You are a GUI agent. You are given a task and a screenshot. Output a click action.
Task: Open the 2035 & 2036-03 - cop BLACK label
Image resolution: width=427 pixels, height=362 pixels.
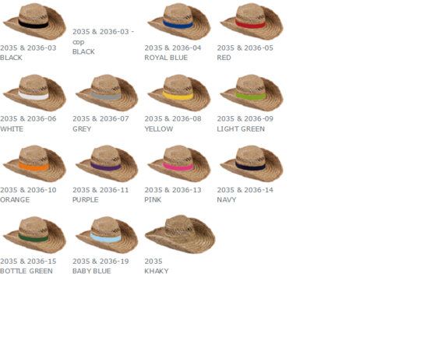click(103, 41)
